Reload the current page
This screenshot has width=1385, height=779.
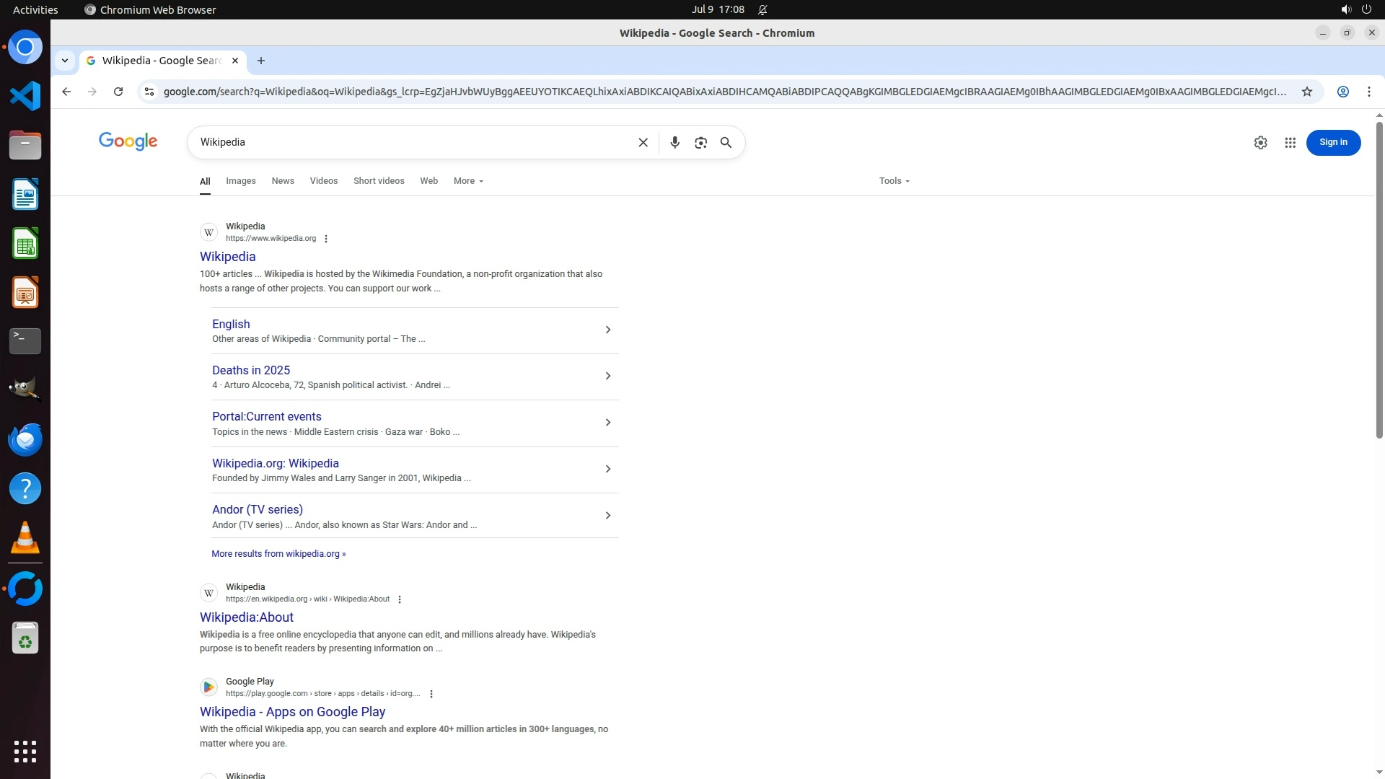pyautogui.click(x=118, y=92)
